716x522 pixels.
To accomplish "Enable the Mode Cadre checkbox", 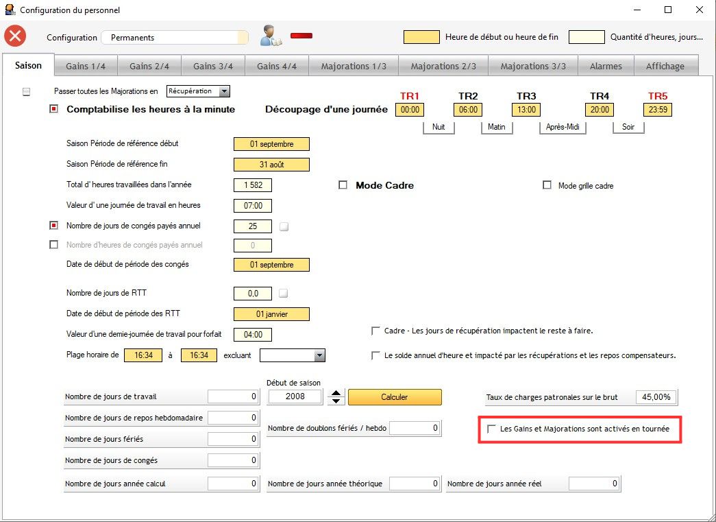I will tap(343, 185).
